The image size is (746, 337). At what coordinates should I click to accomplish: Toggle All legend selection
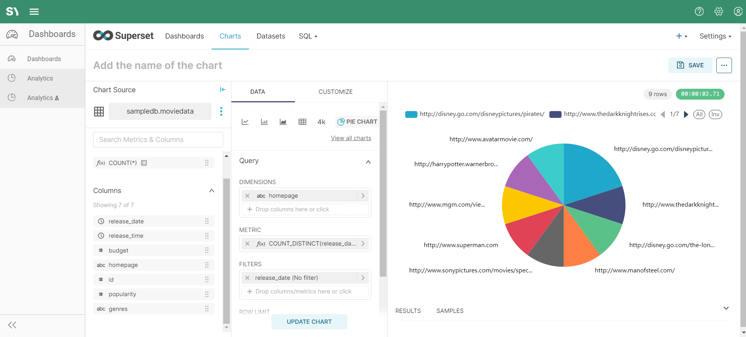pyautogui.click(x=699, y=114)
